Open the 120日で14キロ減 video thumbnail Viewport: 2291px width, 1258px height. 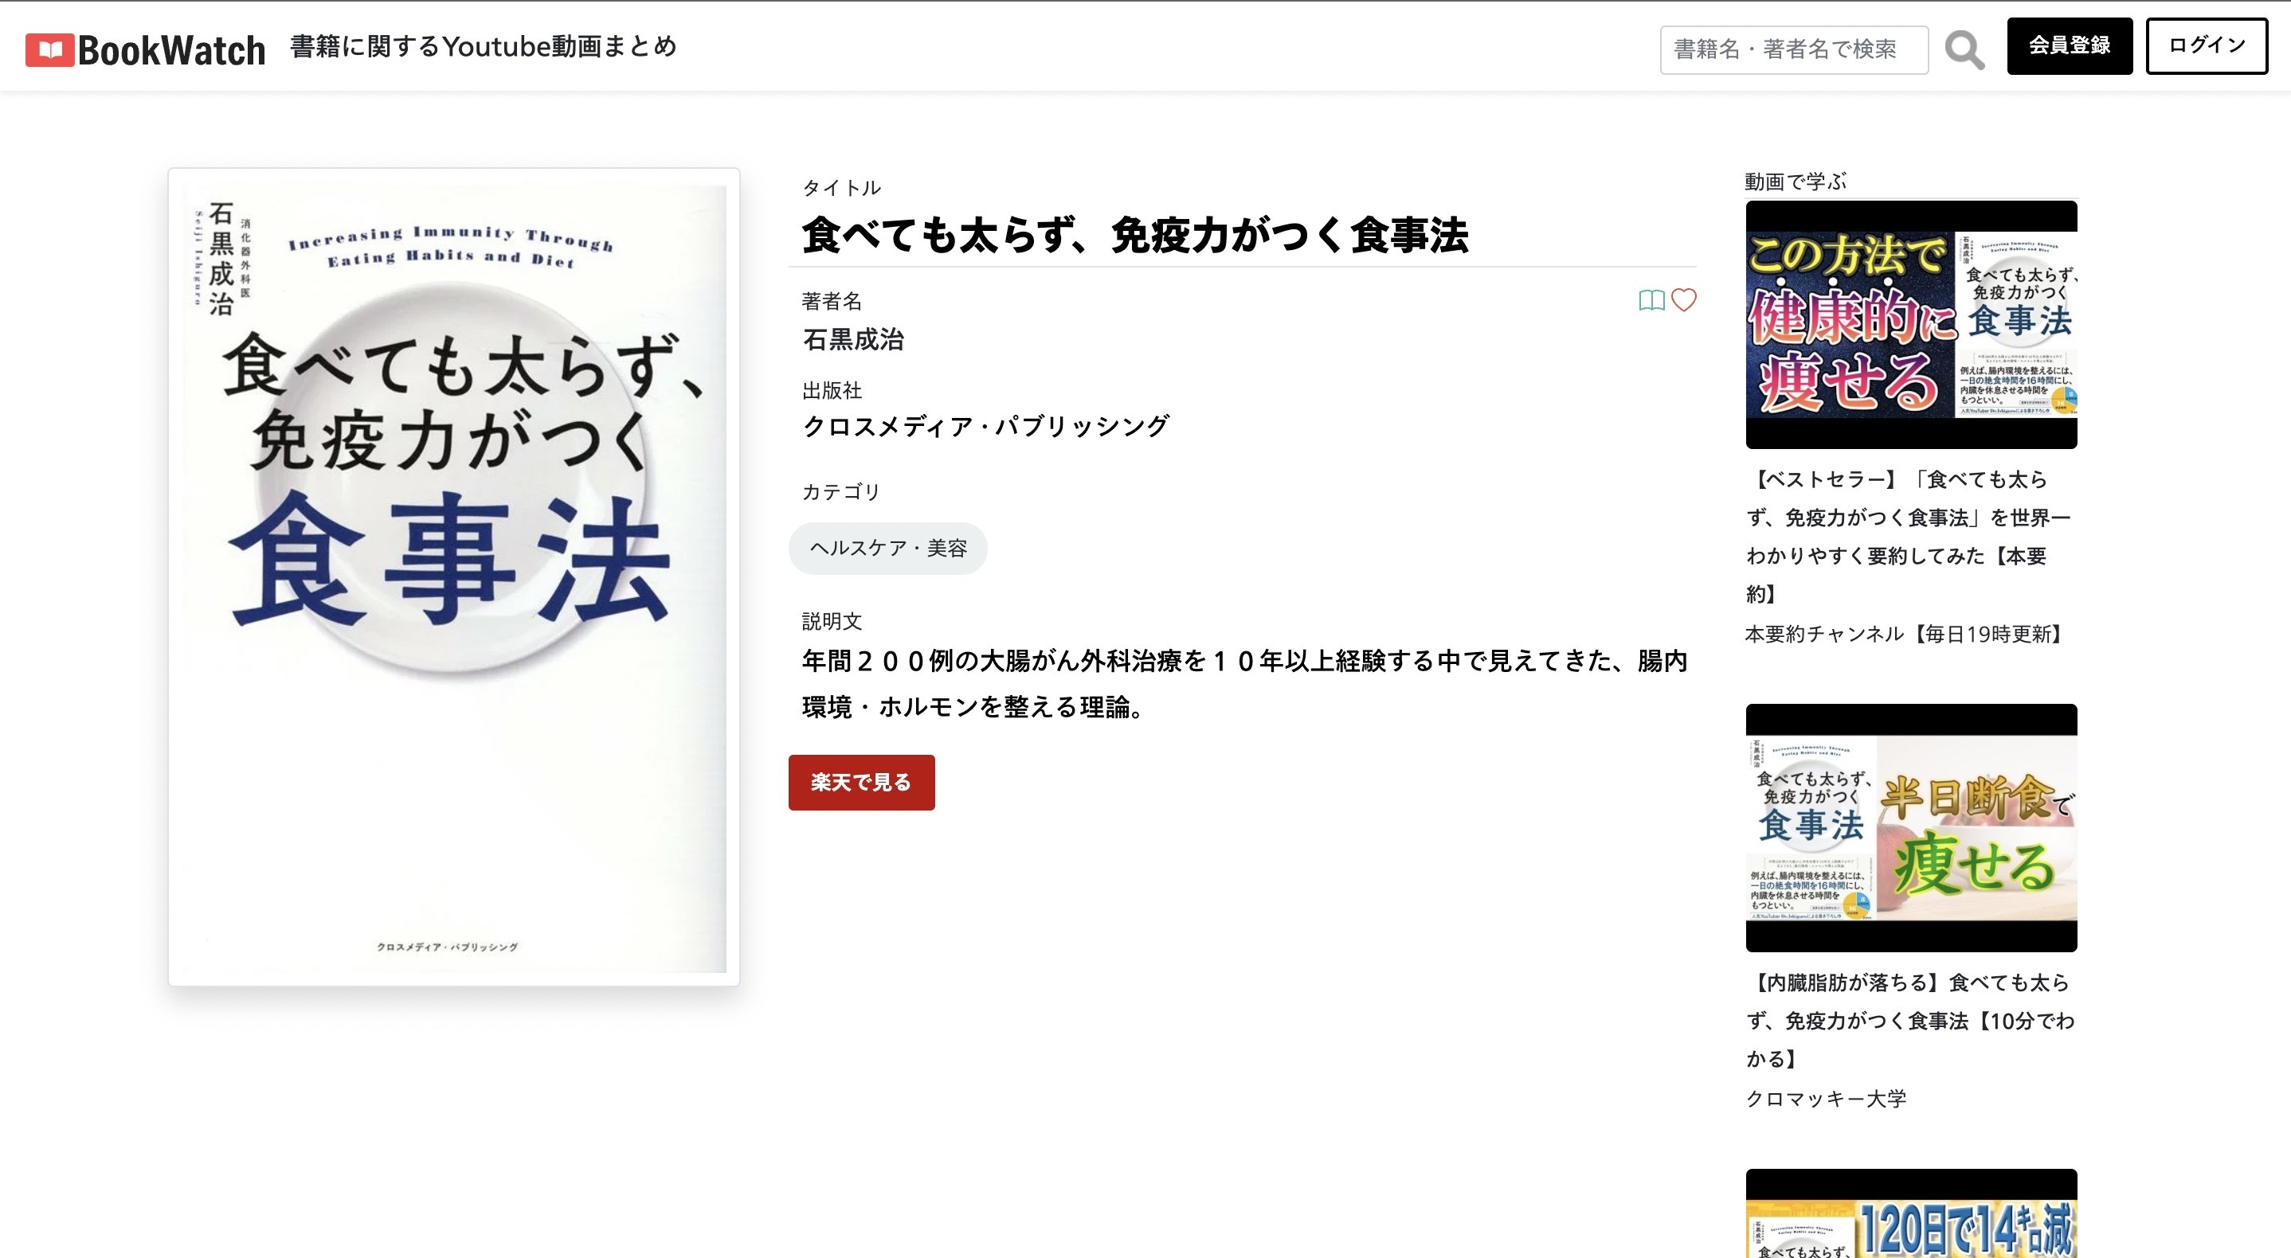1911,1213
